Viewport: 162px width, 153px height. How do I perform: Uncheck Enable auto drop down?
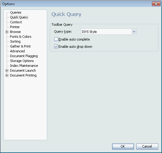coord(56,47)
